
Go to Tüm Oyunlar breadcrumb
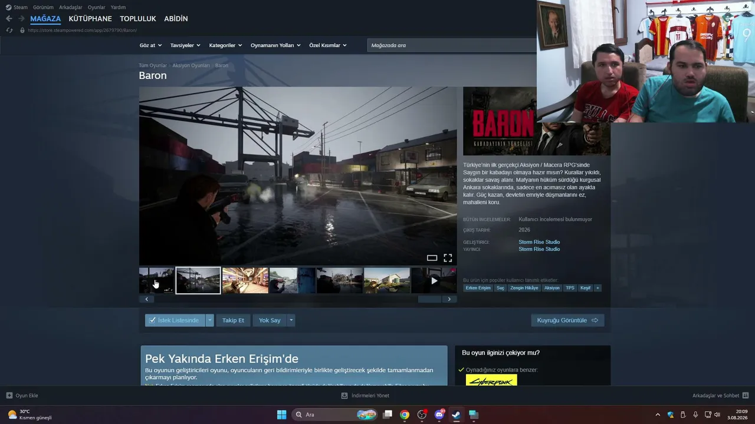(x=153, y=65)
